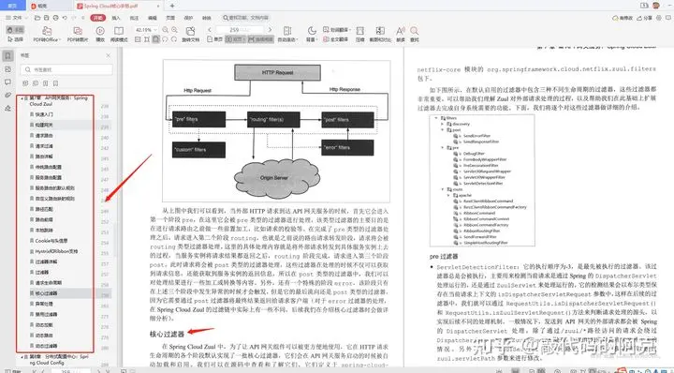Go to next page arrow
The height and width of the screenshot is (373, 674).
click(270, 30)
